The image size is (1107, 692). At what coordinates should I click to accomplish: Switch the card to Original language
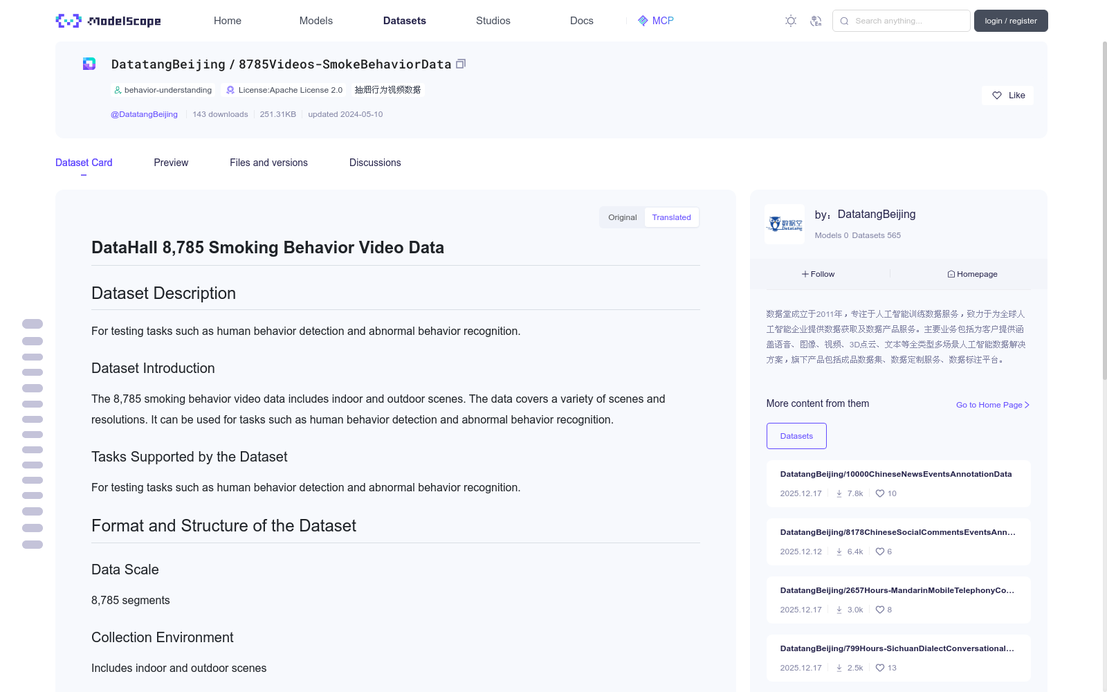(x=623, y=217)
